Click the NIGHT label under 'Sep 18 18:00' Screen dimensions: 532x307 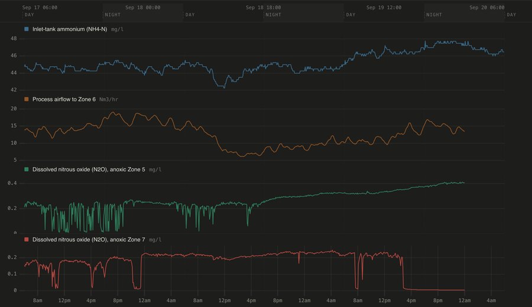274,15
